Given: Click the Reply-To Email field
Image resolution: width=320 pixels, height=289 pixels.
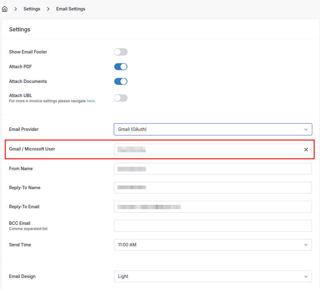Looking at the screenshot, I should pos(213,207).
